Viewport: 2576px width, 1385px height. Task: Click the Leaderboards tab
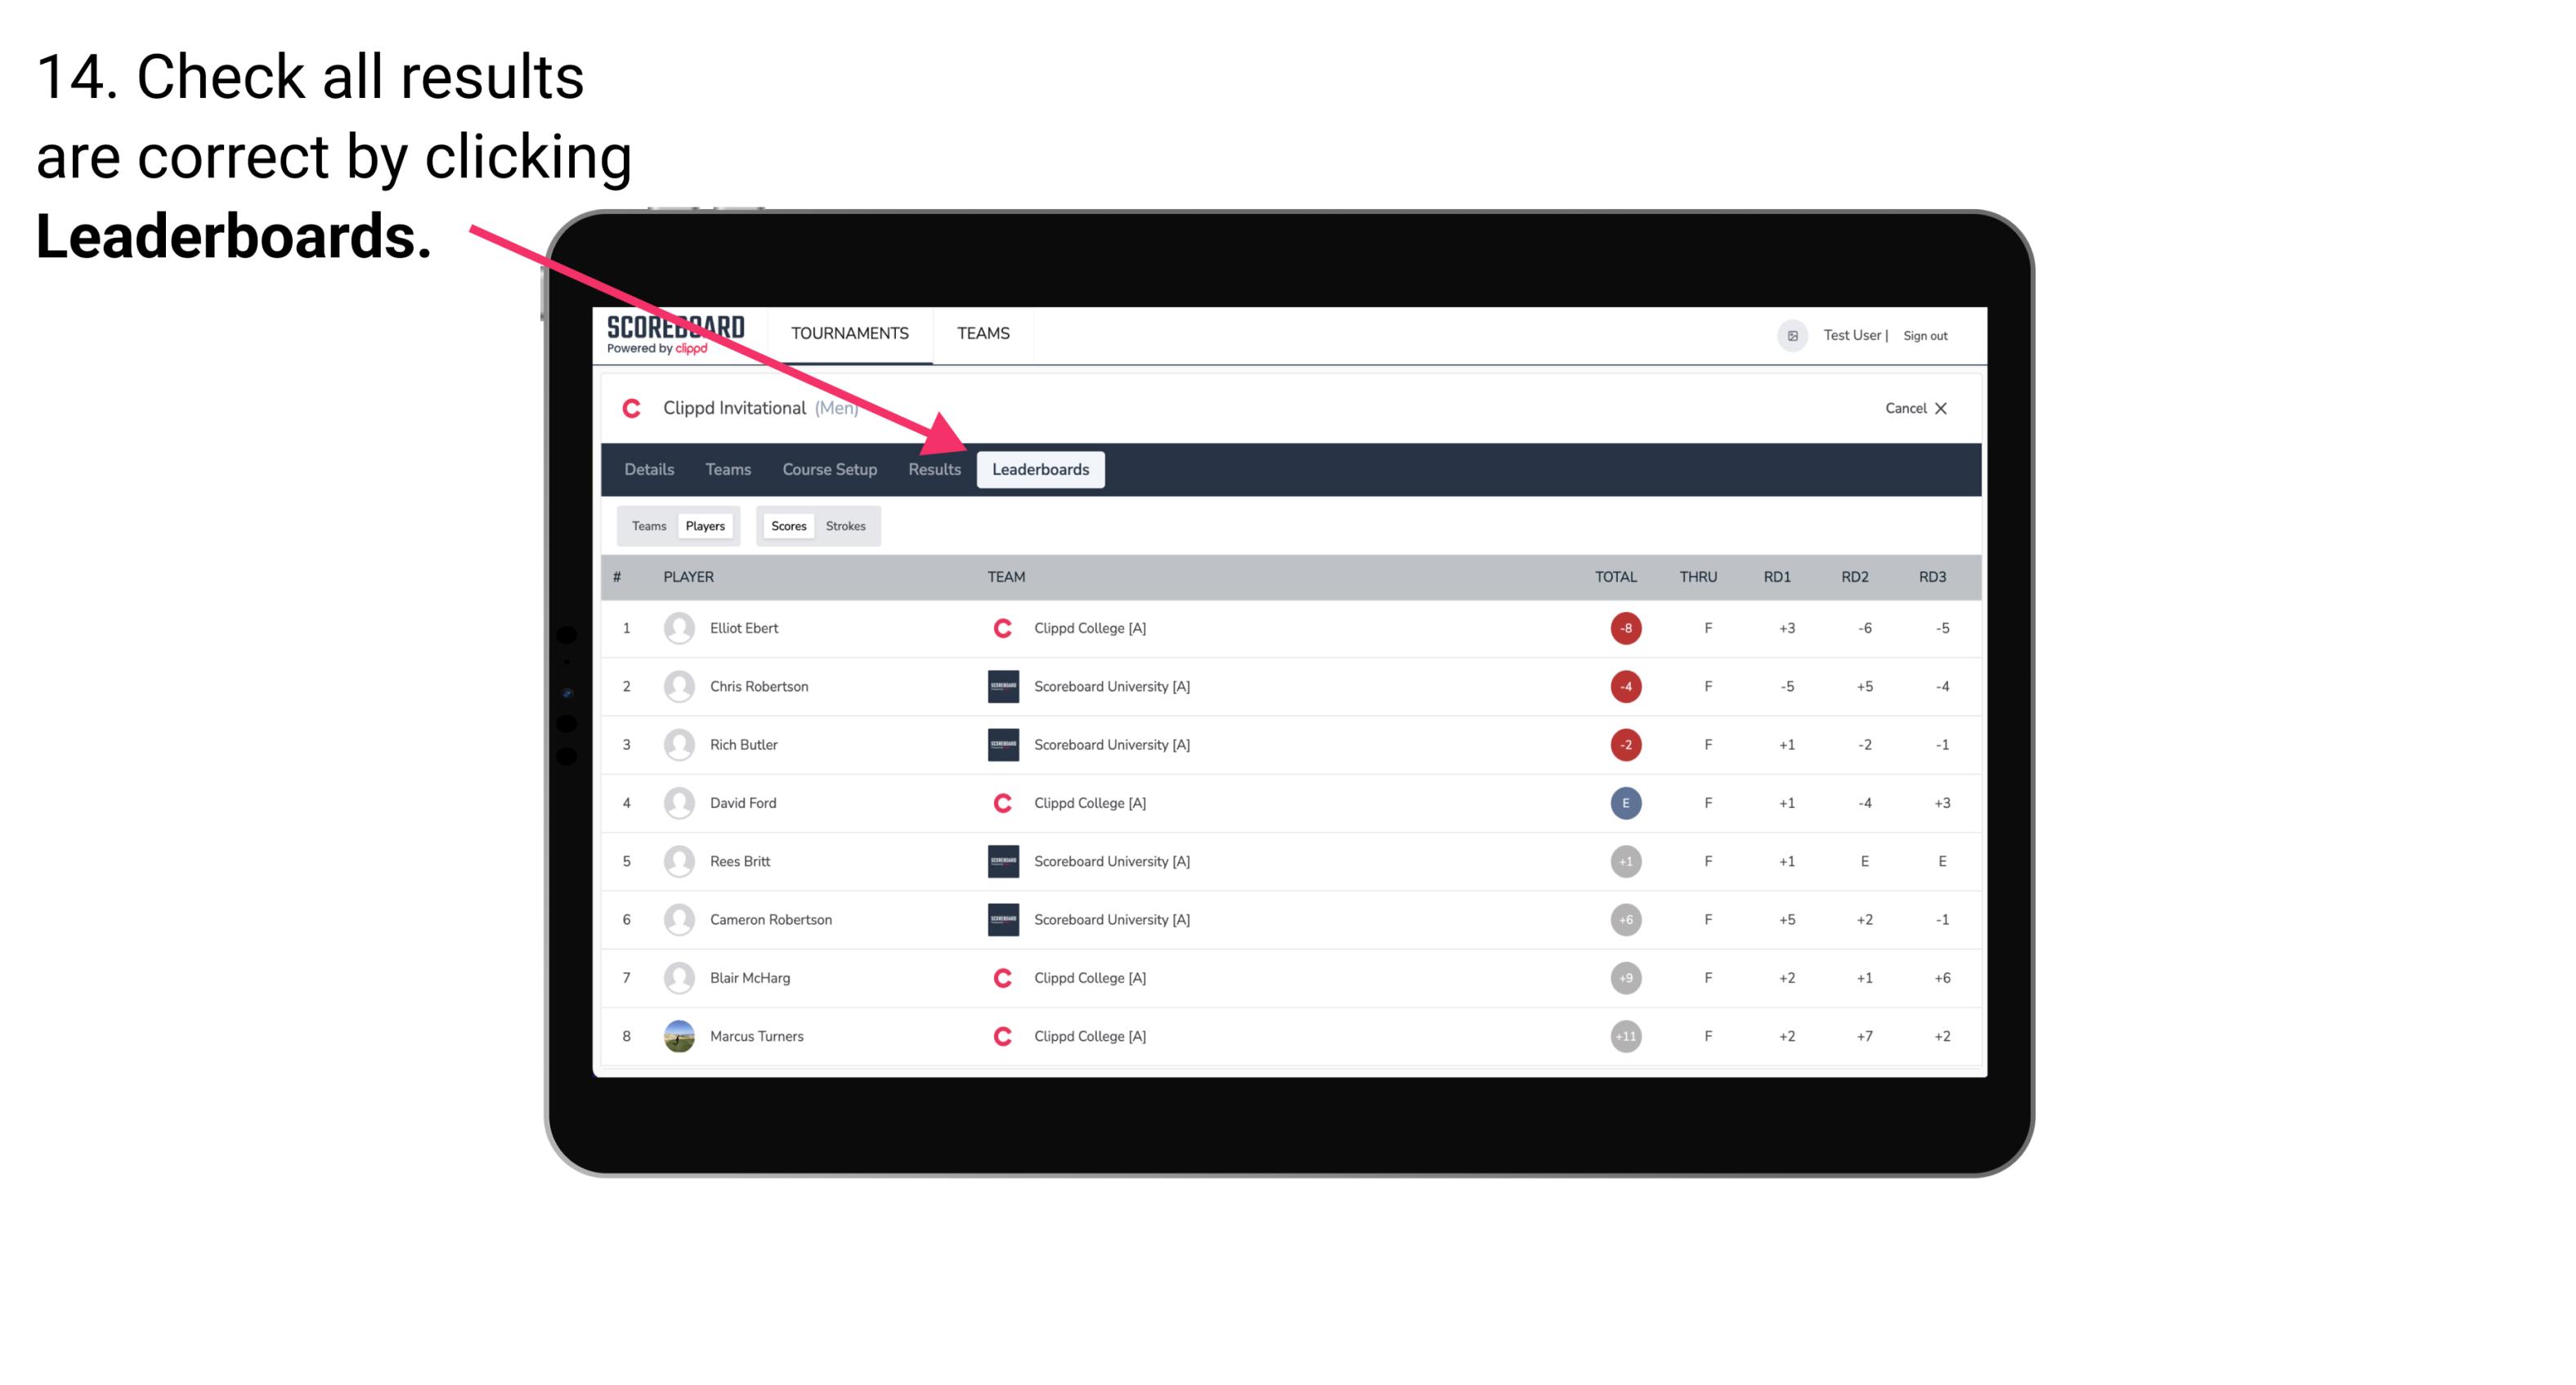coord(1041,471)
